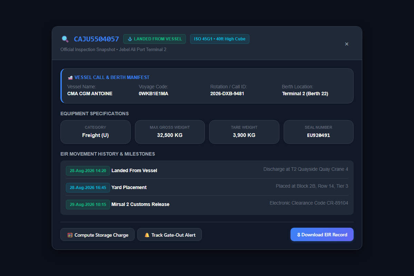The height and width of the screenshot is (276, 414).
Task: Click the Mirsal 2 Customs Release milestone
Action: click(x=140, y=204)
